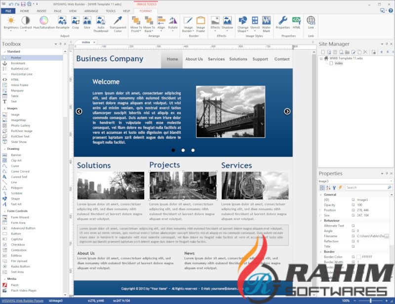Toggle marker box beside Filename property

coord(353,236)
